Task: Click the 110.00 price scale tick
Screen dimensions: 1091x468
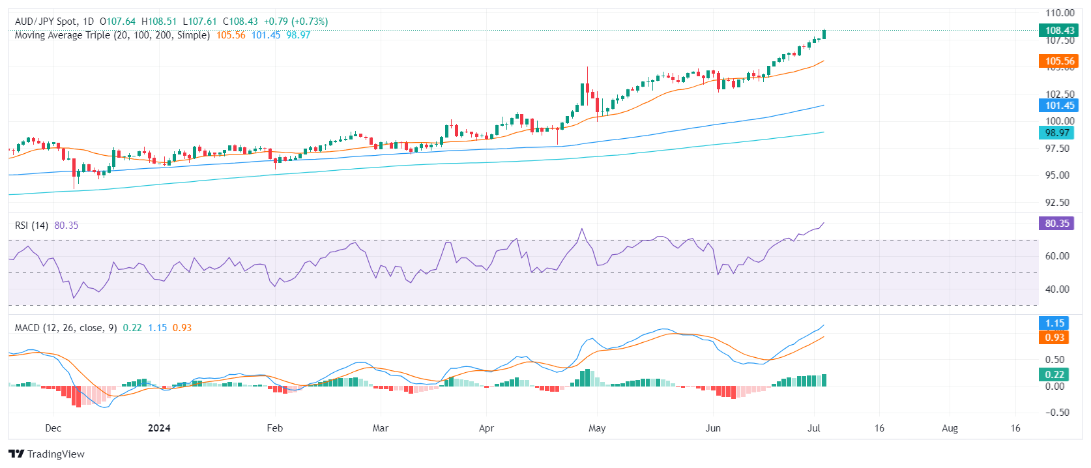Action: [x=1060, y=13]
